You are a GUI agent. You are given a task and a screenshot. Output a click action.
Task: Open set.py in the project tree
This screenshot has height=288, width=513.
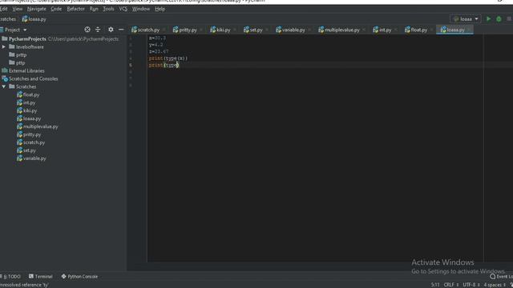coord(26,150)
